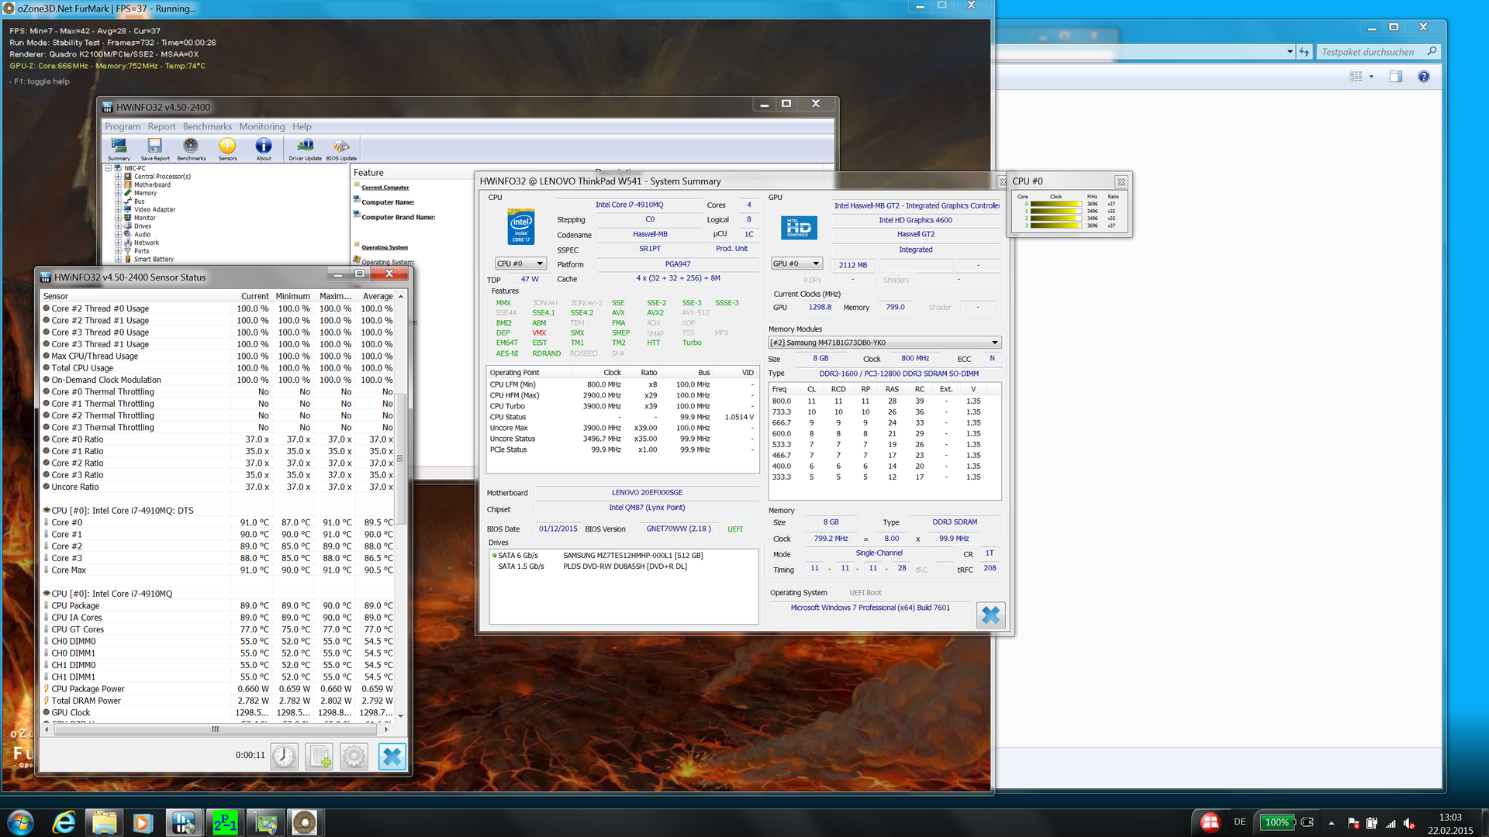Expand the Central Processor(s) tree node
The height and width of the screenshot is (837, 1489).
(119, 177)
